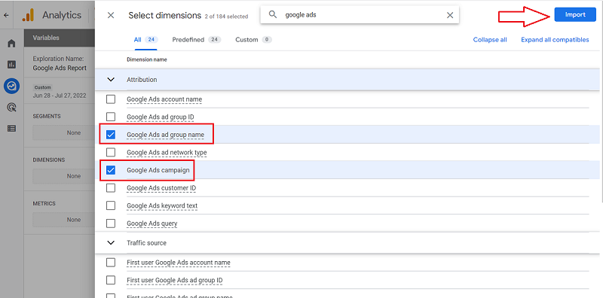The image size is (603, 298).
Task: Click Expand all compatibles link
Action: (x=555, y=40)
